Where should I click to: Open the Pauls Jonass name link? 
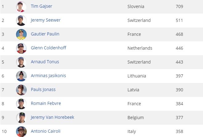click(43, 89)
